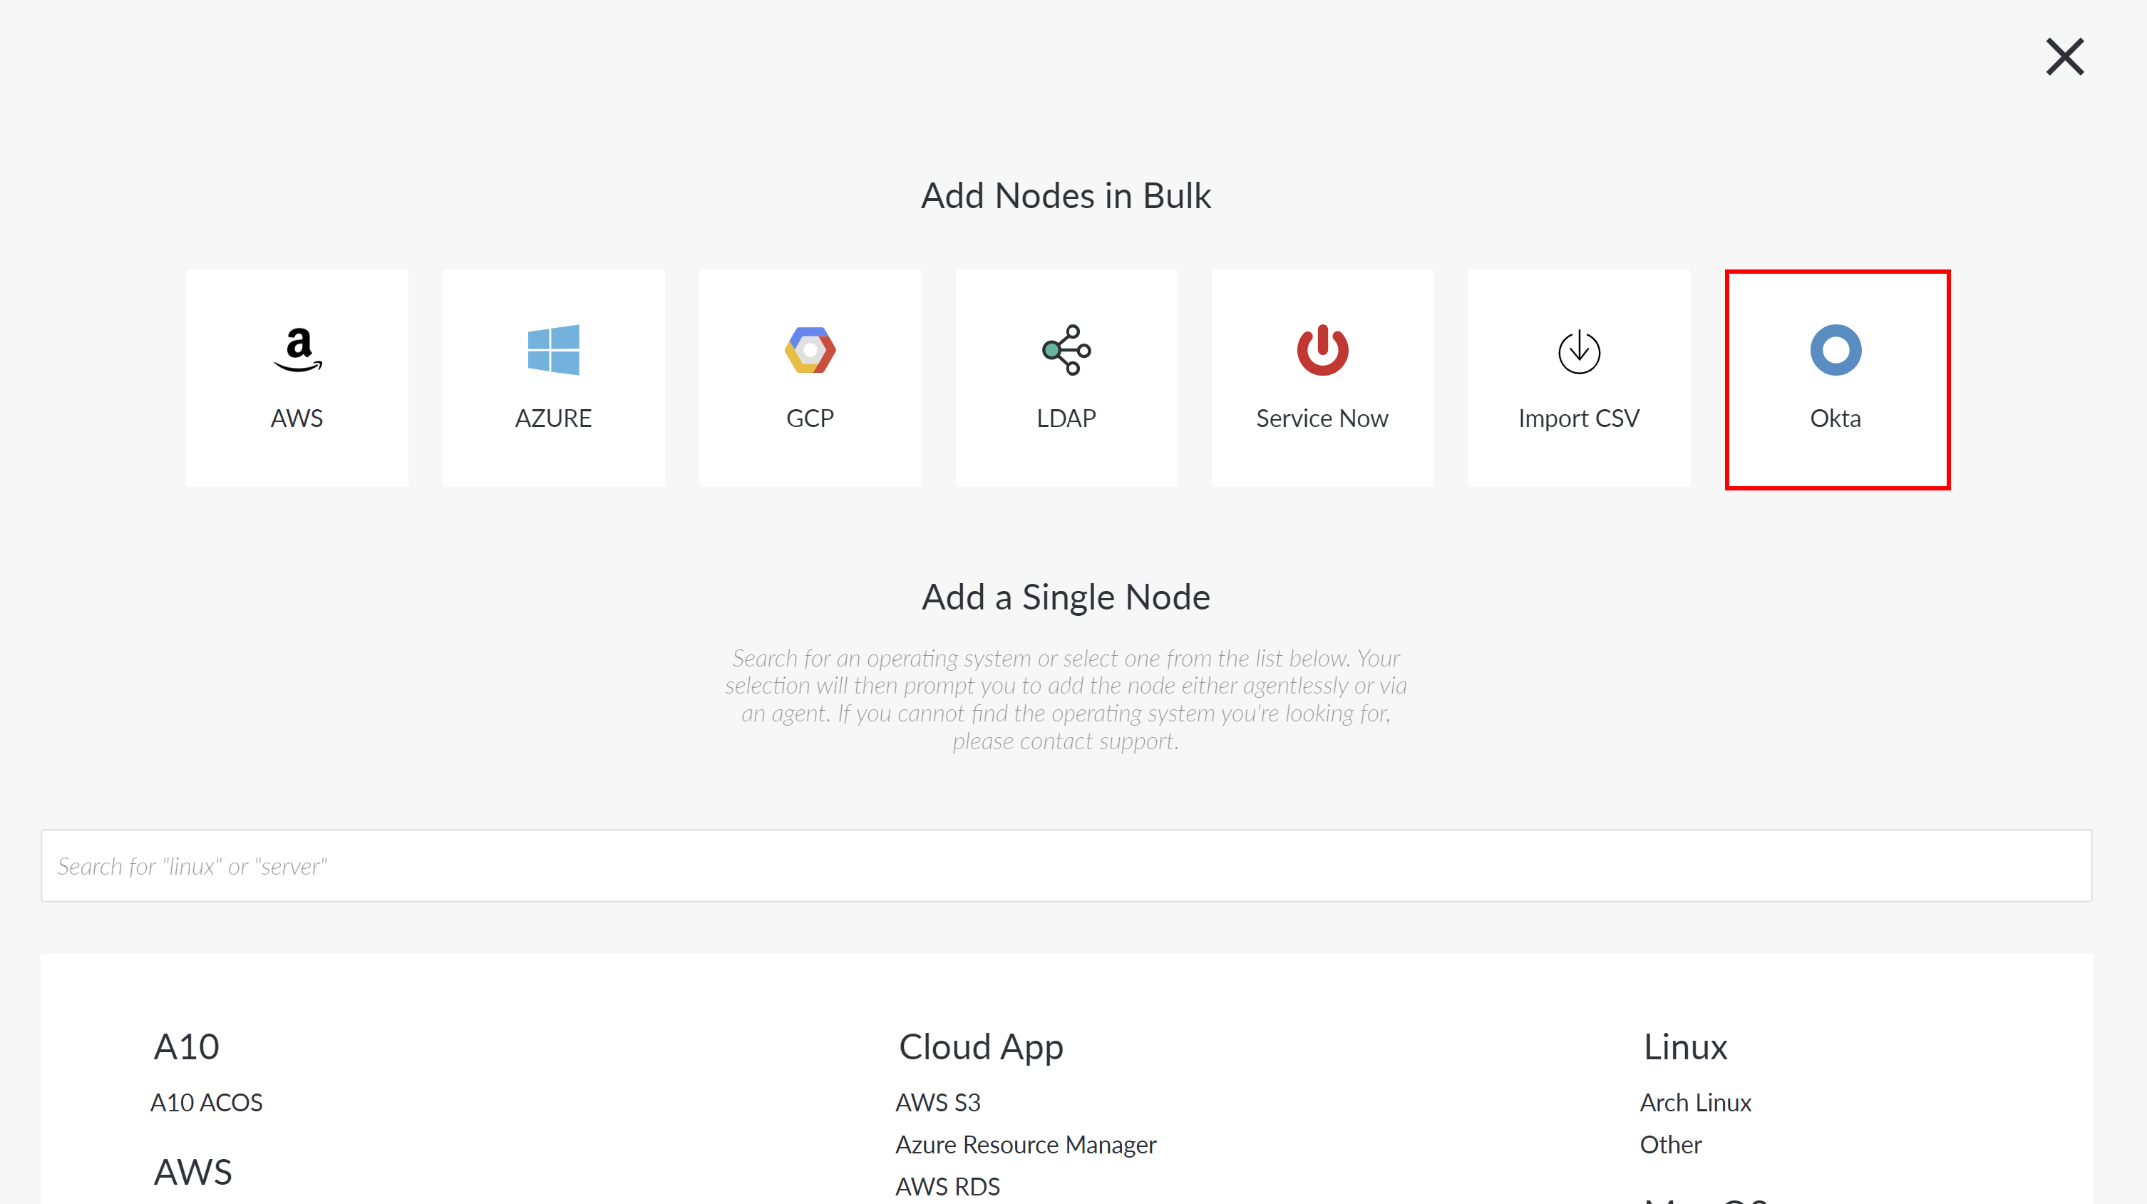Select Arch Linux from Linux list
This screenshot has width=2147, height=1204.
coord(1695,1101)
